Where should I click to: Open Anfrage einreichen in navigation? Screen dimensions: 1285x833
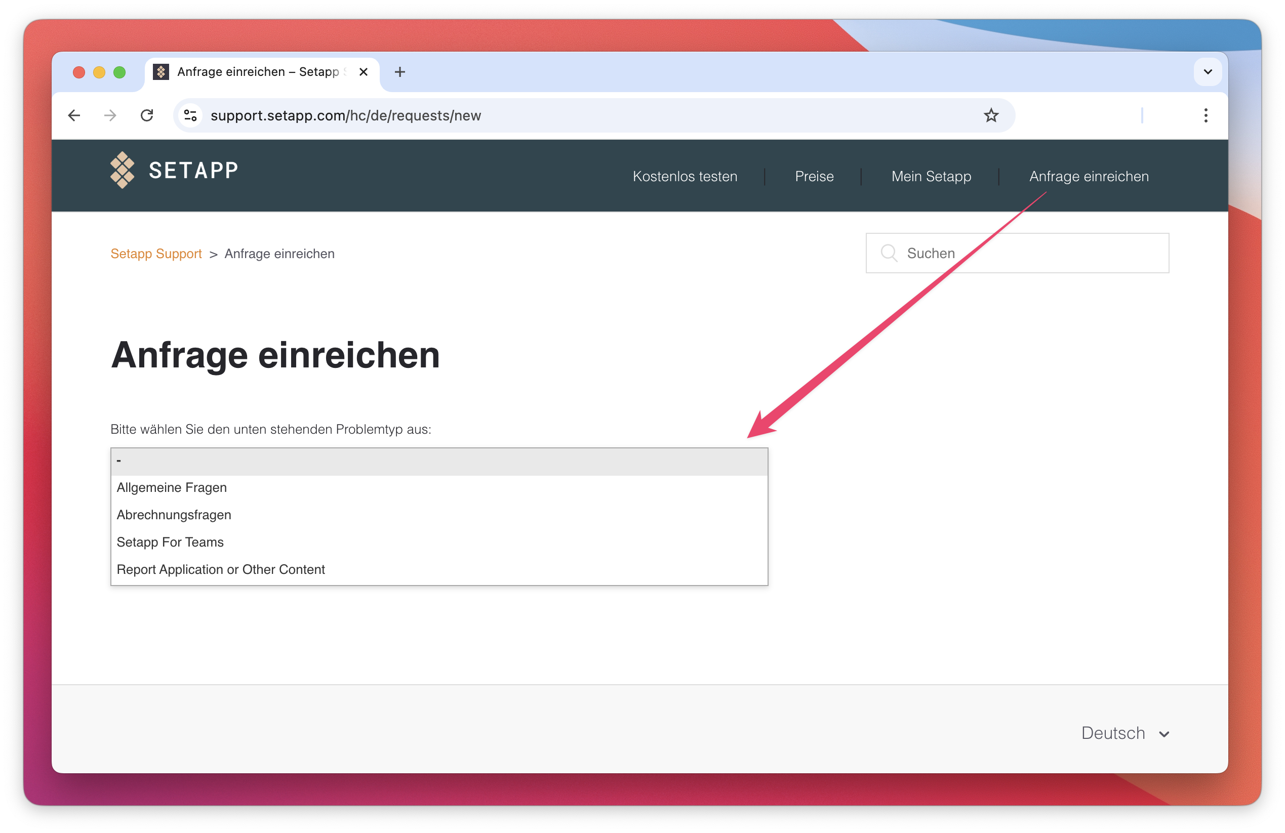[x=1089, y=177]
